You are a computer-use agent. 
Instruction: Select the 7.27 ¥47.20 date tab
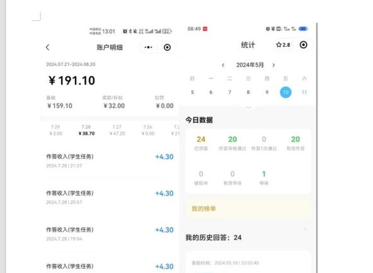click(x=117, y=130)
